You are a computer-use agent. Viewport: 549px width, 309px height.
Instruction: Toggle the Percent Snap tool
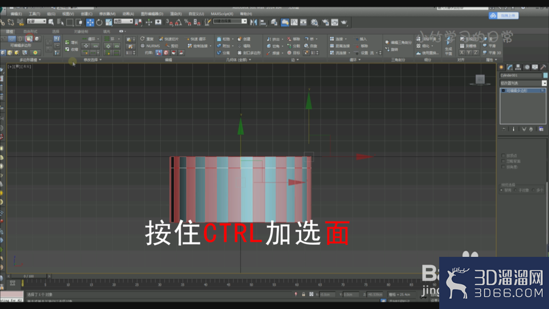pyautogui.click(x=188, y=23)
